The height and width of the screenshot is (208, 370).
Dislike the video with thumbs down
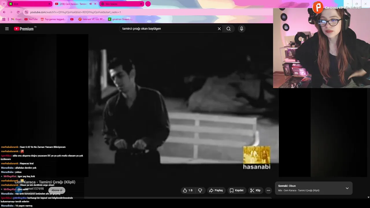point(200,190)
